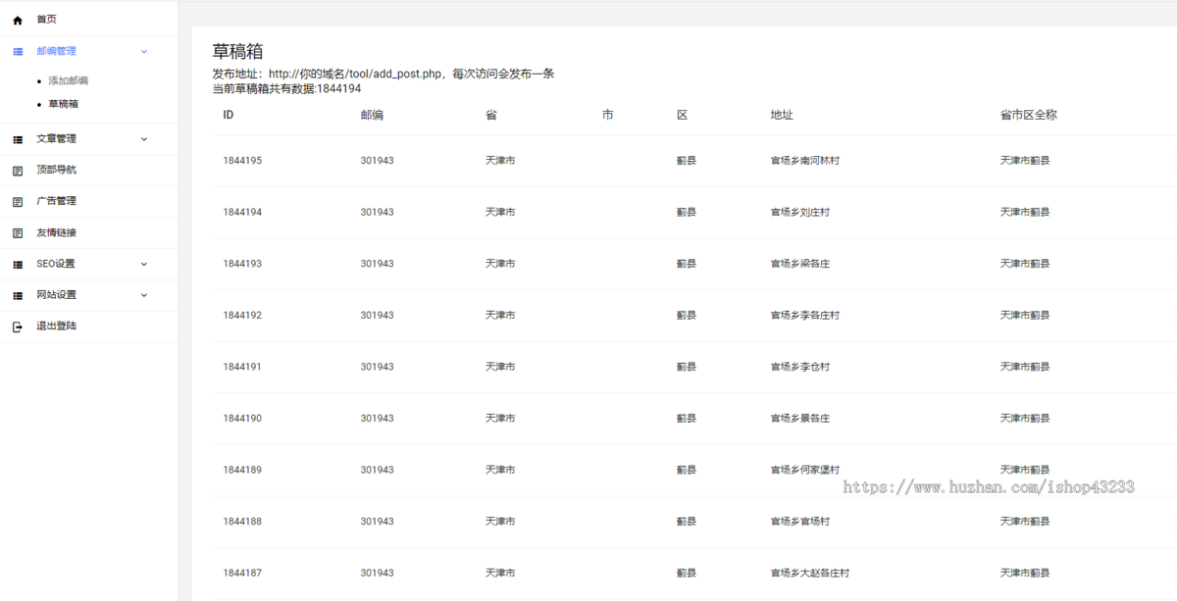This screenshot has height=601, width=1177.
Task: Click the 区 column header
Action: tap(683, 115)
